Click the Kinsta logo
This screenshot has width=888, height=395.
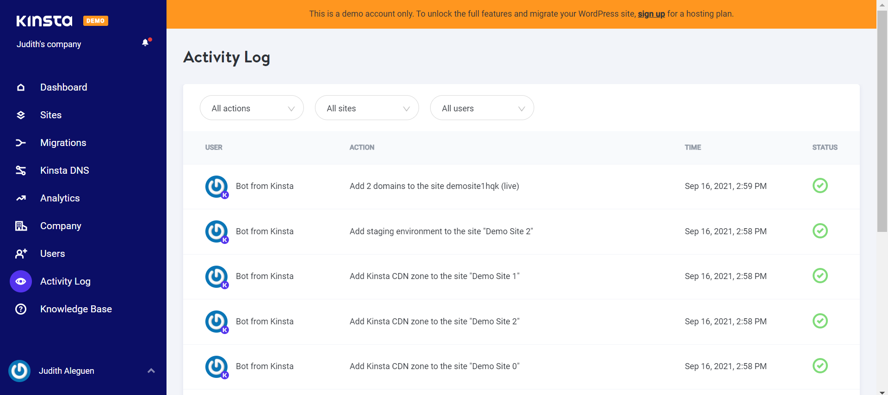(44, 21)
